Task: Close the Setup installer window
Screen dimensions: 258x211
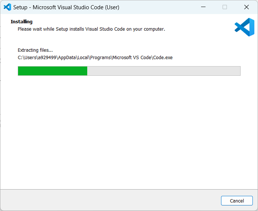Action: pos(247,7)
